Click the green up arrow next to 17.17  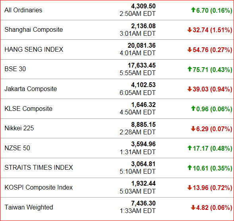(190, 148)
